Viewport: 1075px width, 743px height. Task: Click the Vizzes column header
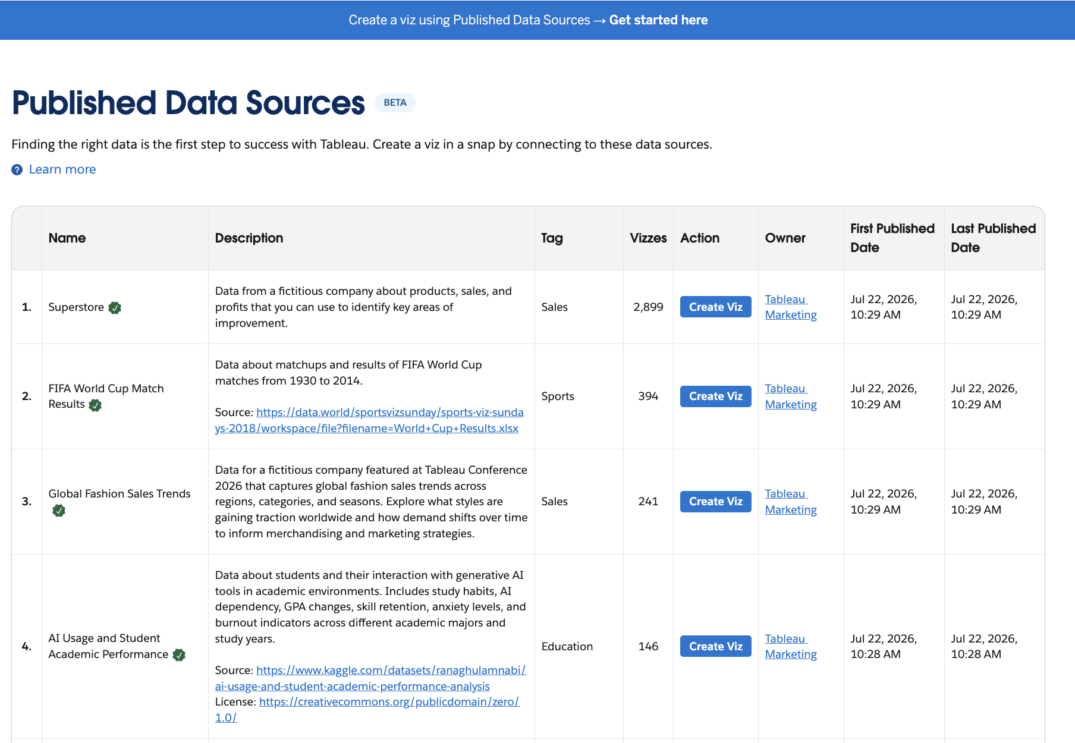point(648,238)
